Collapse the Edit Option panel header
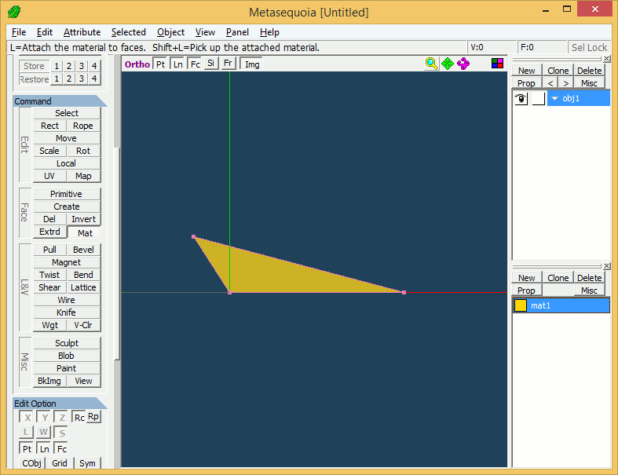 [x=59, y=404]
